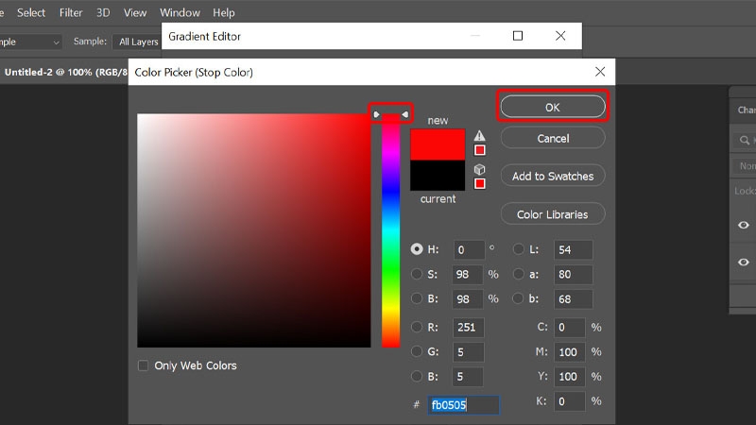The image size is (756, 425).
Task: Click the Y yellow percentage field
Action: pos(570,376)
